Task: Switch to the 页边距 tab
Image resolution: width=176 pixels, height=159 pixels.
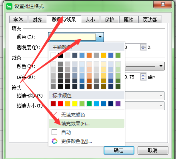Action: coord(150,20)
